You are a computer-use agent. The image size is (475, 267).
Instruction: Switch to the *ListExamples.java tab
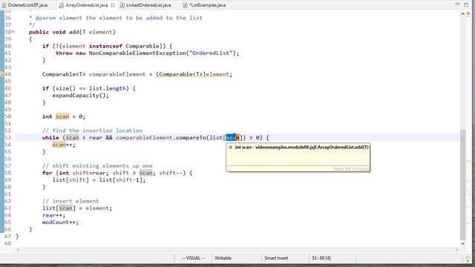(208, 5)
